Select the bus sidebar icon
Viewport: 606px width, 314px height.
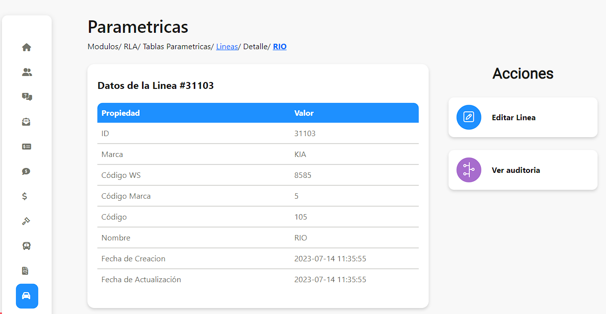(x=27, y=246)
